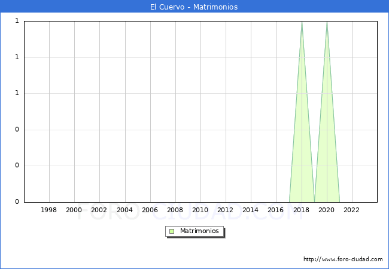
Task: Click the 2022 year label
Action: point(352,210)
